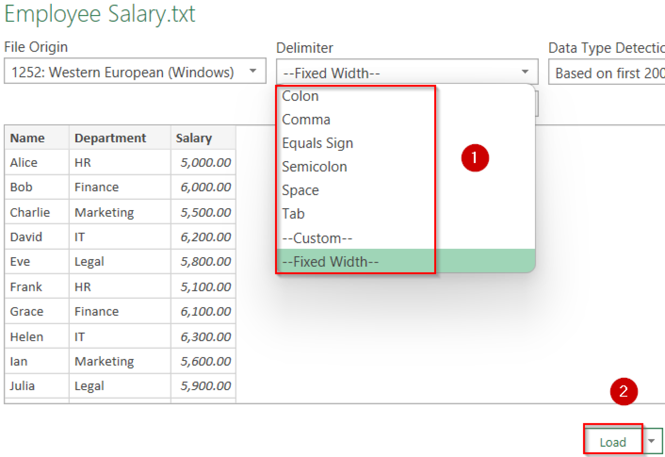Pick Semicolon from delimiter options
This screenshot has width=665, height=457.
(x=314, y=167)
